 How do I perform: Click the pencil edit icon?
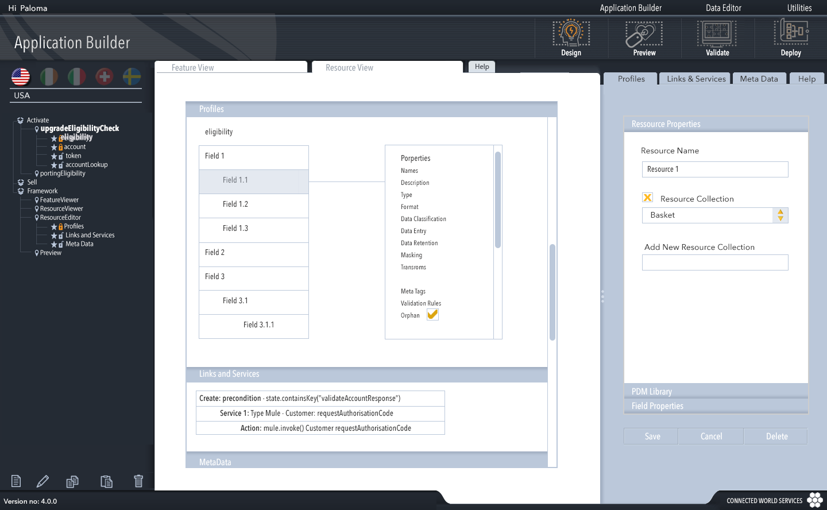43,481
